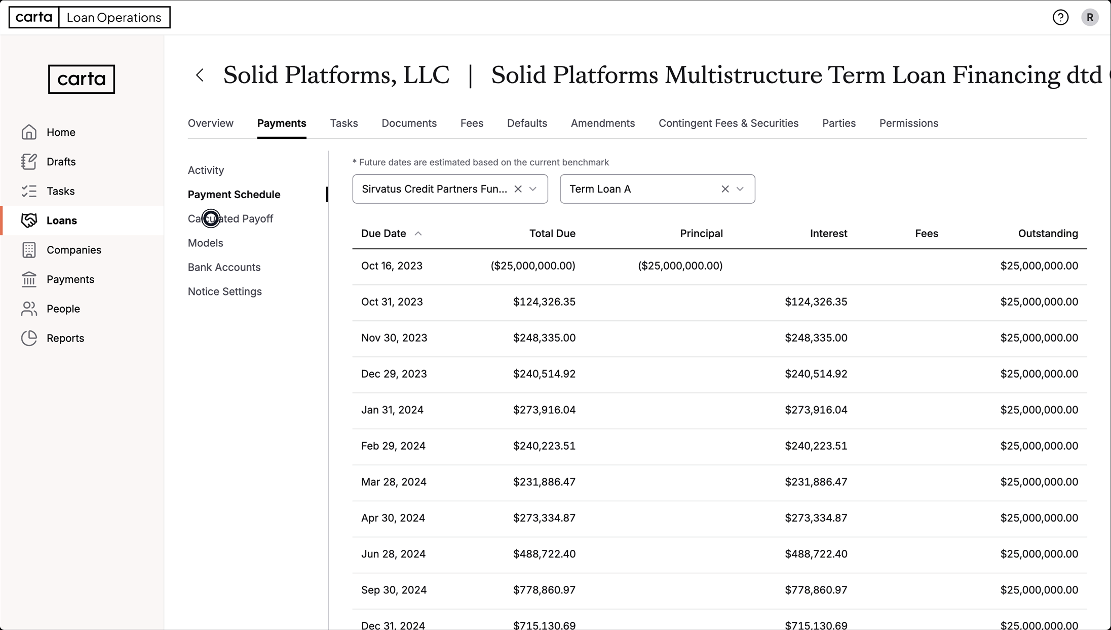Open Notice Settings
Image resolution: width=1111 pixels, height=630 pixels.
224,291
